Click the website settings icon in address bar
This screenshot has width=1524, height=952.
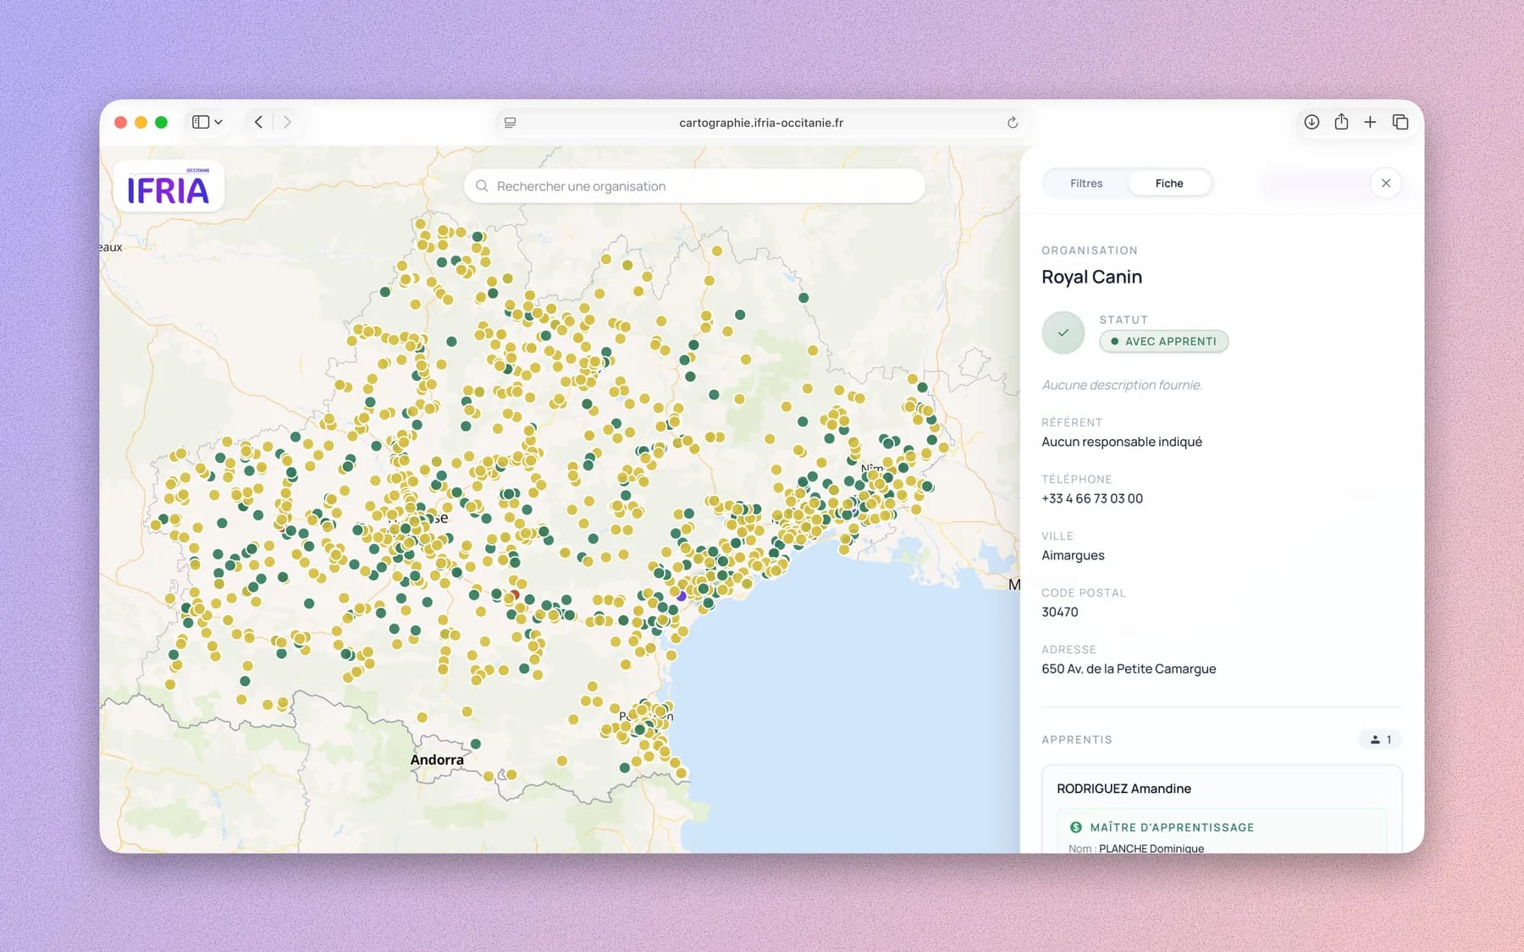click(510, 123)
